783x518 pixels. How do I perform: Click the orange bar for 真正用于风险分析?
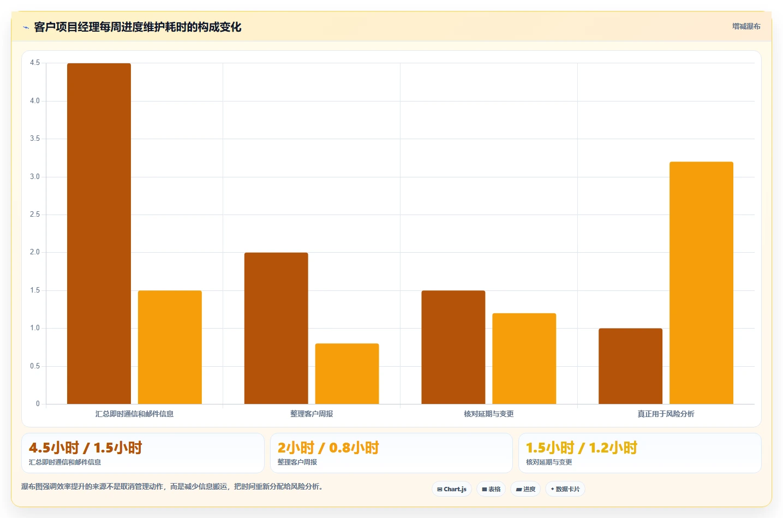pos(701,283)
